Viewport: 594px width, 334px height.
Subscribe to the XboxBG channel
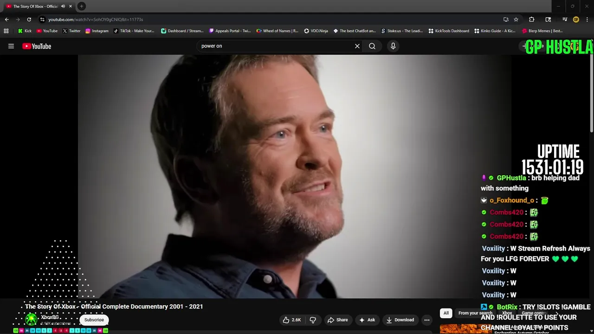[94, 320]
